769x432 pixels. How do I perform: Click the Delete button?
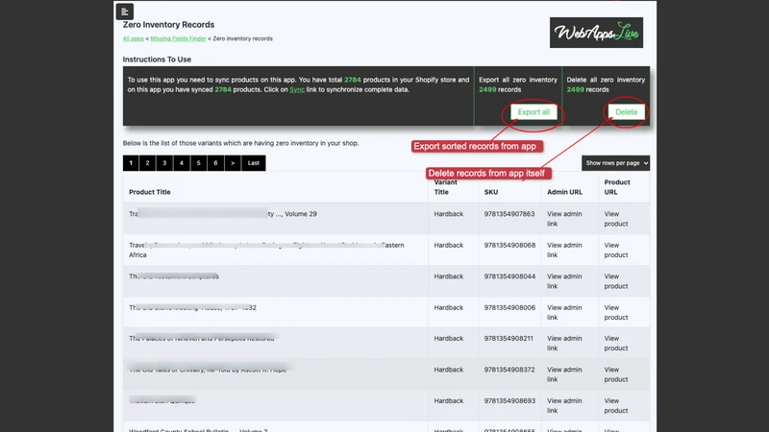tap(627, 112)
